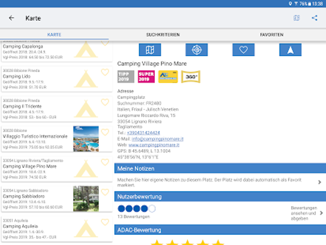Tap the Meine Notizen header
326x245 pixels.
click(220, 168)
